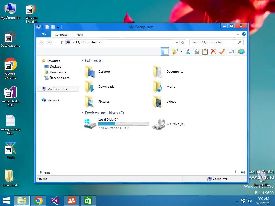The height and width of the screenshot is (206, 275).
Task: Collapse the Folders (6) group
Action: [x=82, y=61]
